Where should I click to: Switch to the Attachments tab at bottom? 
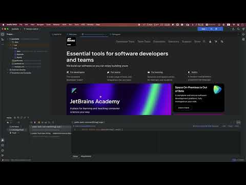[86, 156]
